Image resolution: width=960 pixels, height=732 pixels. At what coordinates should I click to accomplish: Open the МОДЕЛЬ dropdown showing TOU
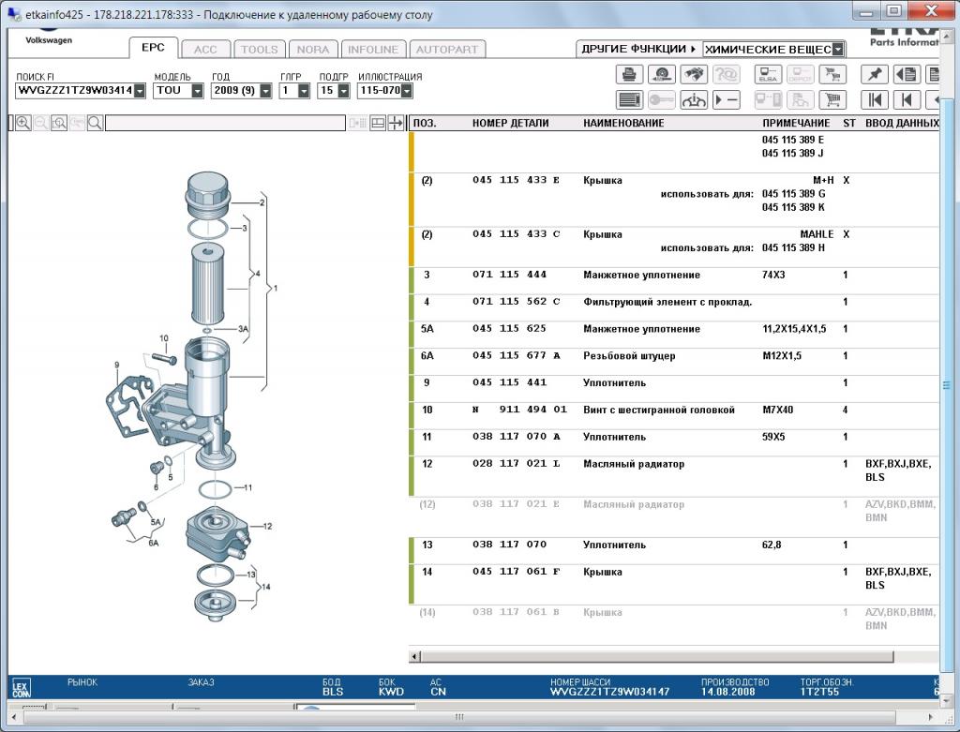coord(197,91)
